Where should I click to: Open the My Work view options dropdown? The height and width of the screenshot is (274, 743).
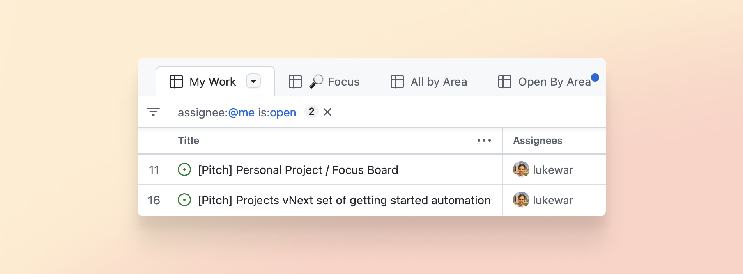[x=253, y=81]
